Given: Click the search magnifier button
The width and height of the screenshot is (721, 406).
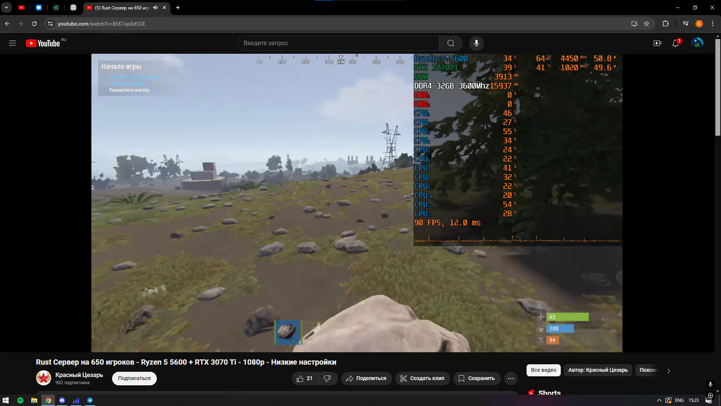Looking at the screenshot, I should (451, 43).
